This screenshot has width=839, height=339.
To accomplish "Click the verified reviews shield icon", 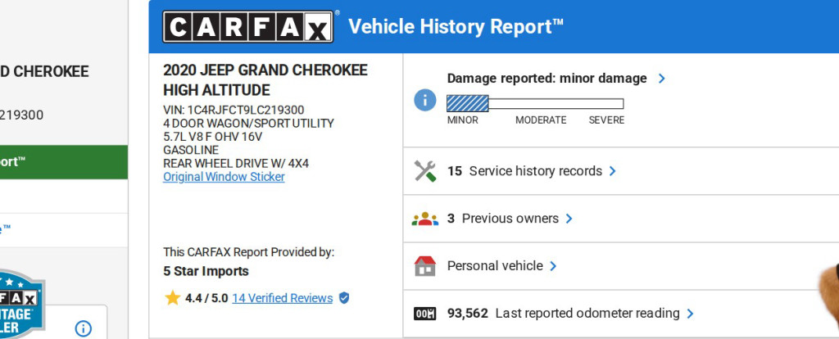I will pos(344,298).
